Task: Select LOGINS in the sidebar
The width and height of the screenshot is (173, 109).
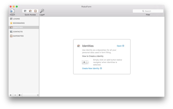Action: [24, 19]
